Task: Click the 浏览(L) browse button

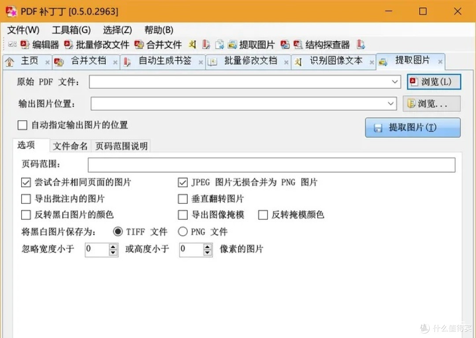Action: click(434, 82)
